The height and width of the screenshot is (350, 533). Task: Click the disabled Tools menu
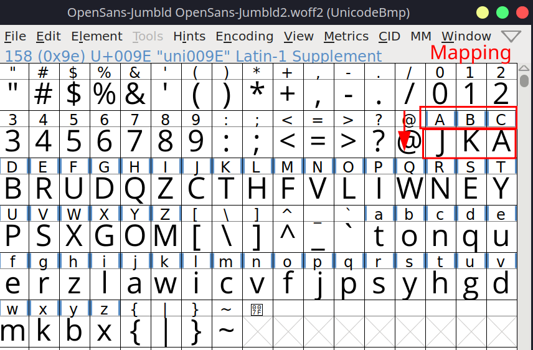tap(148, 36)
